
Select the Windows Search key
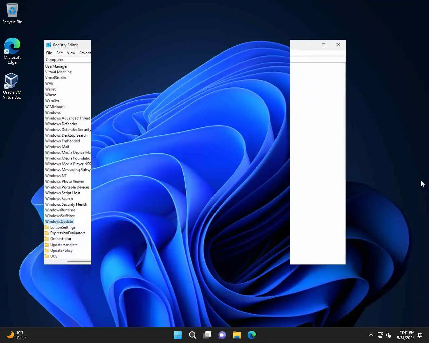pos(59,199)
